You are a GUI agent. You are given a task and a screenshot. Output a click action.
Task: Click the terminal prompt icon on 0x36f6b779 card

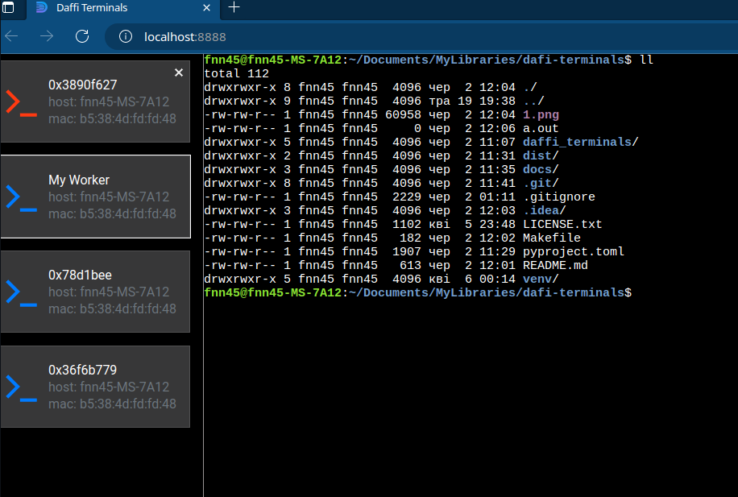[19, 387]
